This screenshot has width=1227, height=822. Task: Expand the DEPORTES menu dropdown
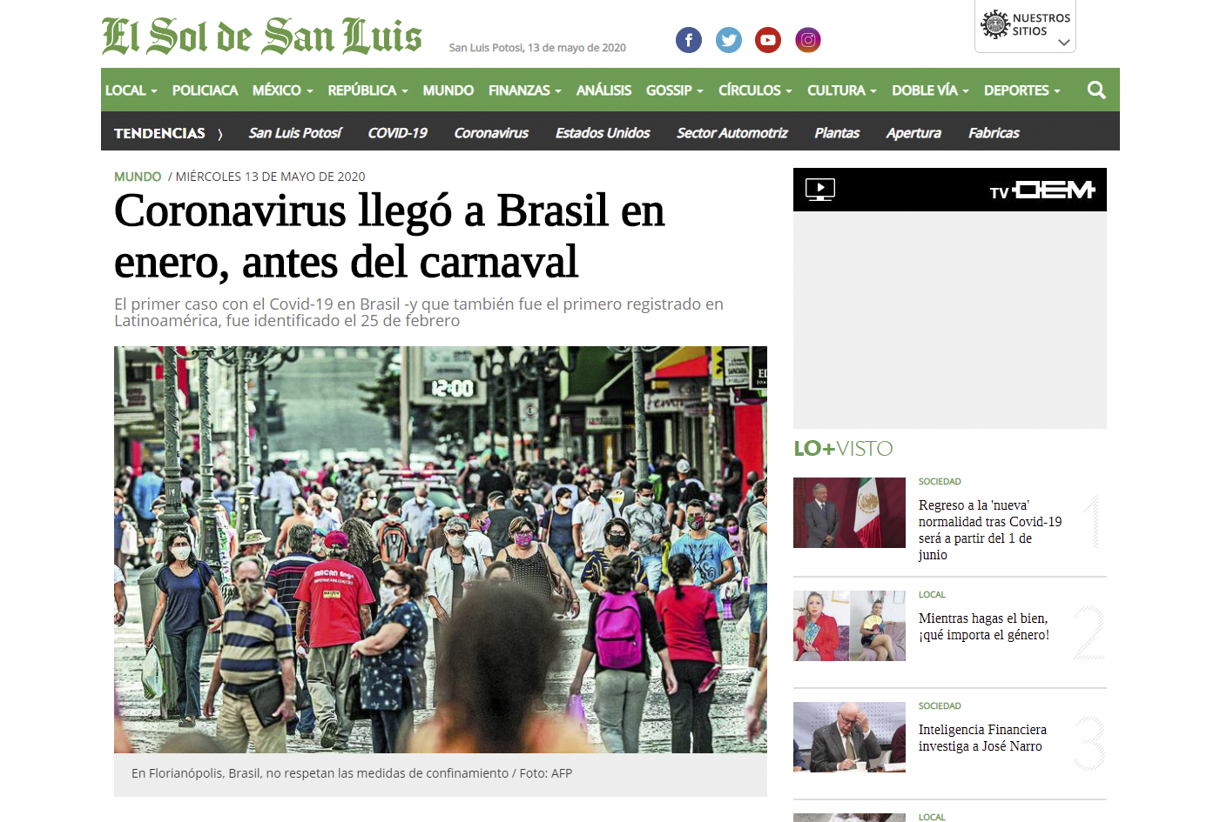[1022, 90]
